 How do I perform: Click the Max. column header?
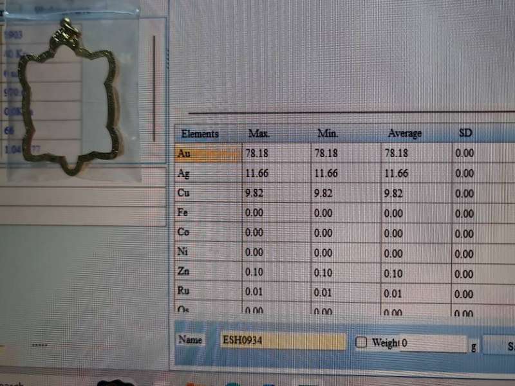tap(259, 134)
